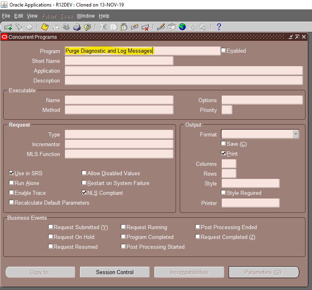Screen dimensions: 312x290
Task: Click the Zoom toolbar icon
Action: 172,27
